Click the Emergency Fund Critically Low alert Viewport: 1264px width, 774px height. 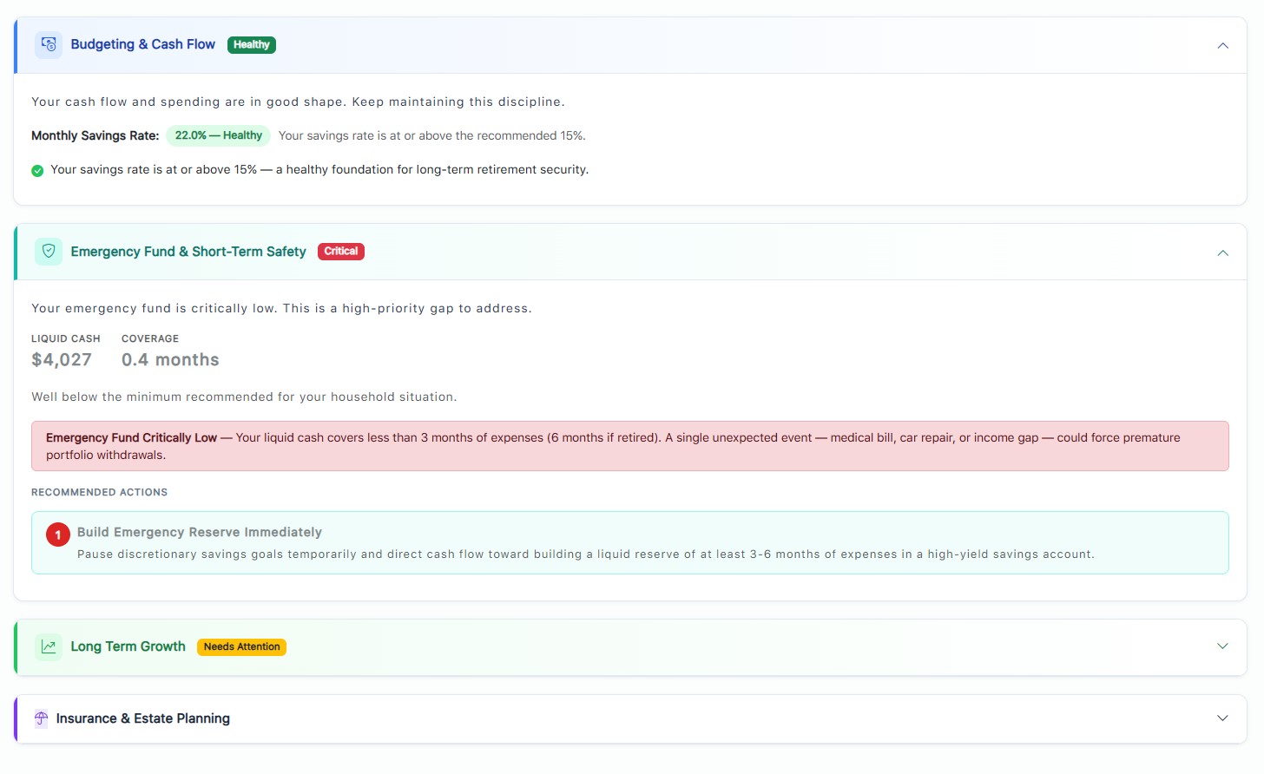coord(630,446)
